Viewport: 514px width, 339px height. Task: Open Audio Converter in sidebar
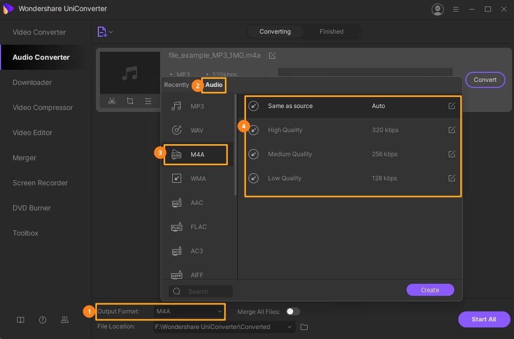pyautogui.click(x=46, y=57)
